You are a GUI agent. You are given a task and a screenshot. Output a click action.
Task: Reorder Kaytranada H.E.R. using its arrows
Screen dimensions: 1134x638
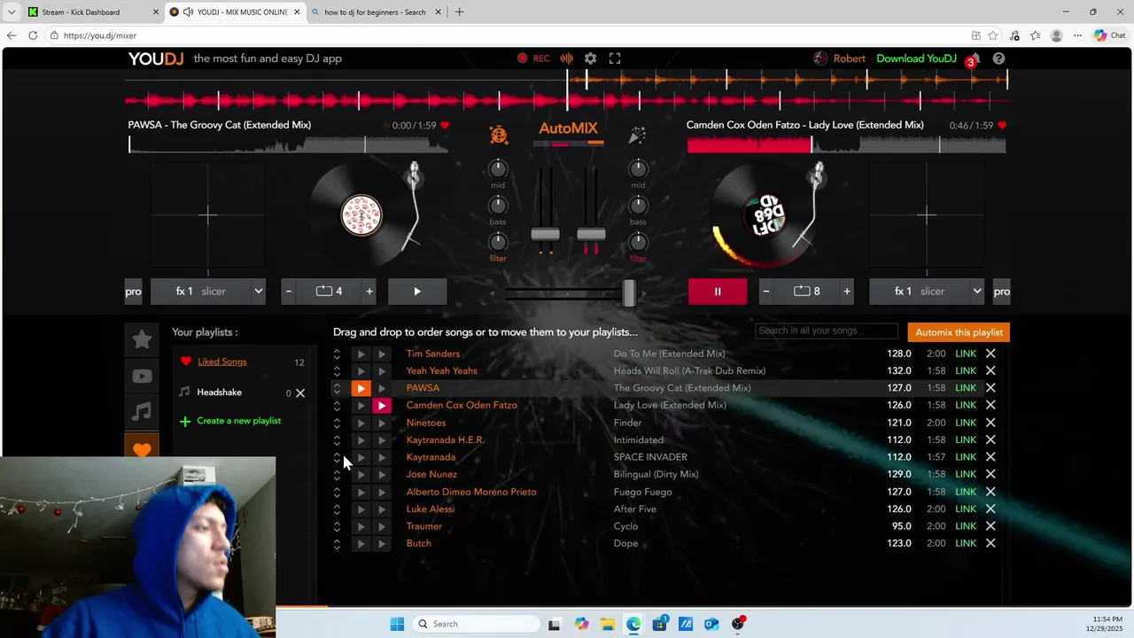[337, 440]
